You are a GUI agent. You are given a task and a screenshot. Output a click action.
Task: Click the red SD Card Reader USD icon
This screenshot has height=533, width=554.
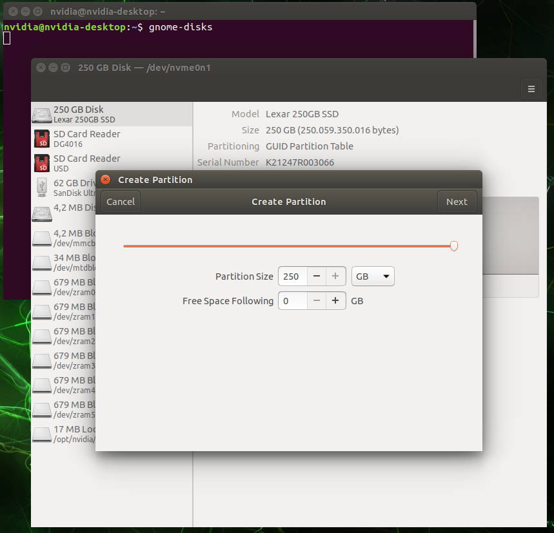point(42,163)
